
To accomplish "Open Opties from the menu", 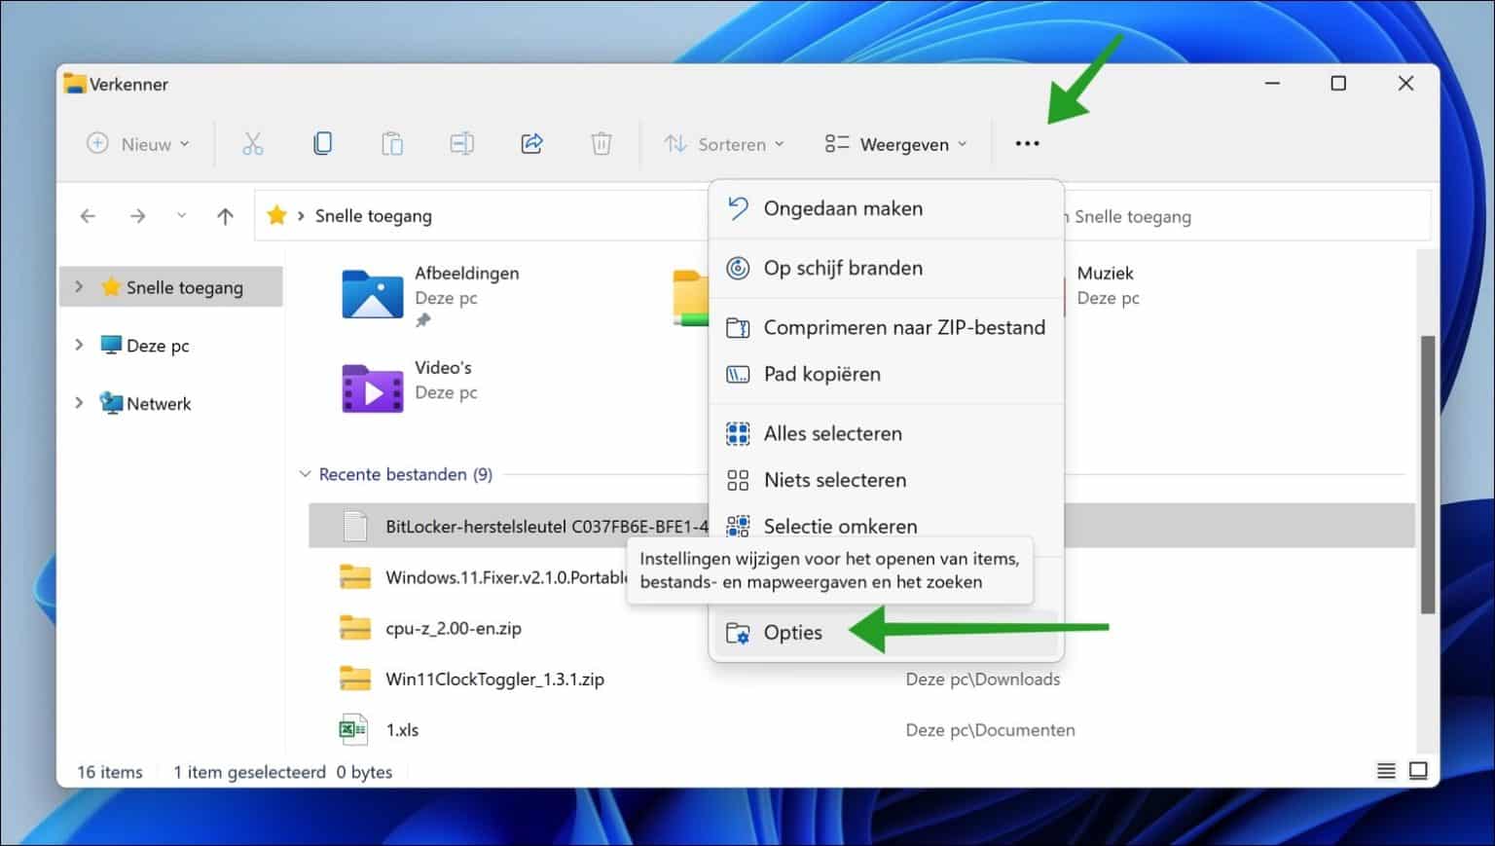I will pos(793,632).
